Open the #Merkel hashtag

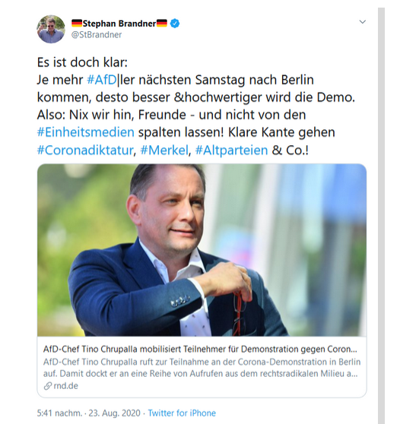[x=164, y=150]
